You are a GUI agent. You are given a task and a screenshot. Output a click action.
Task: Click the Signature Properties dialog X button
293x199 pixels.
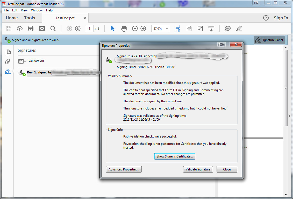[x=236, y=44]
